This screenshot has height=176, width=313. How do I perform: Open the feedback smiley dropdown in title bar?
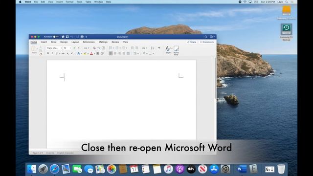(212, 37)
